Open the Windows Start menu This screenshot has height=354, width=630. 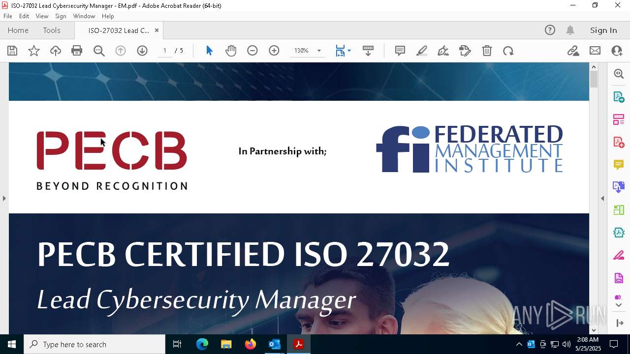12,344
